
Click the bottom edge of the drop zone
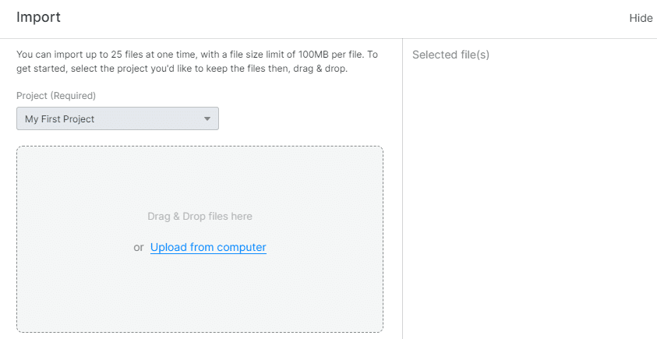[x=200, y=333]
